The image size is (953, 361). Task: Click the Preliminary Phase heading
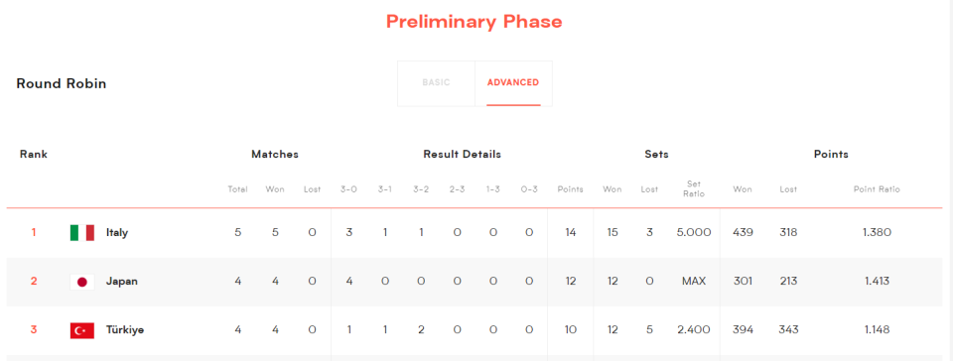(475, 22)
